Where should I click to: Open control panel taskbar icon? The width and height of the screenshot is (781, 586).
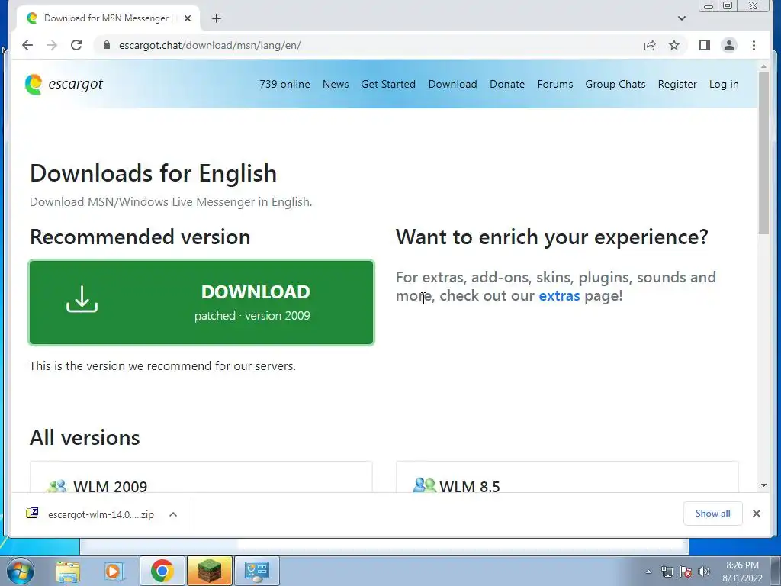pyautogui.click(x=257, y=571)
